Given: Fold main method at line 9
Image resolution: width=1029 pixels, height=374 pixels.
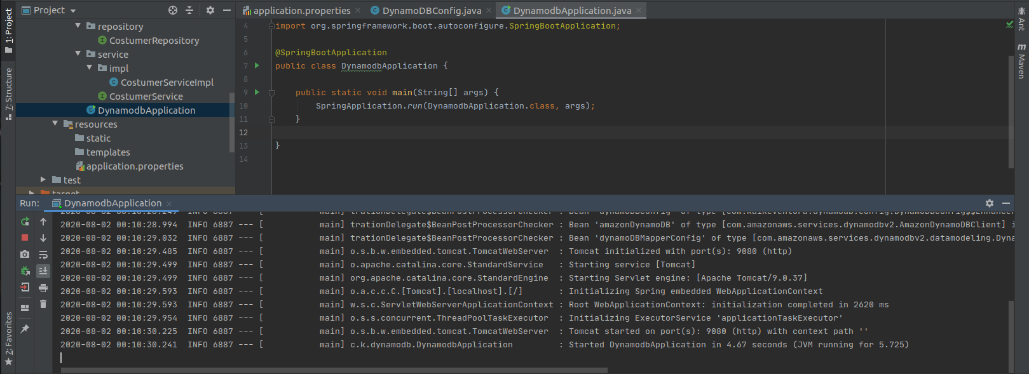Looking at the screenshot, I should pyautogui.click(x=271, y=93).
